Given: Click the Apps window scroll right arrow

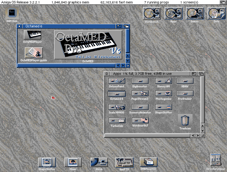Looking at the screenshot, I should [198, 136].
